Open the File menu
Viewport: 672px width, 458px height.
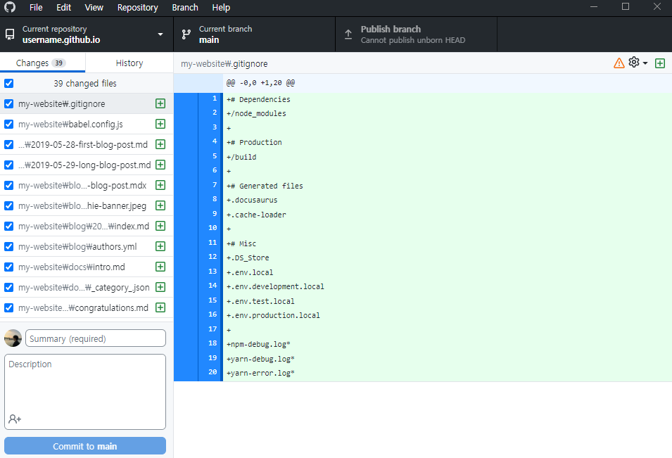click(x=36, y=7)
